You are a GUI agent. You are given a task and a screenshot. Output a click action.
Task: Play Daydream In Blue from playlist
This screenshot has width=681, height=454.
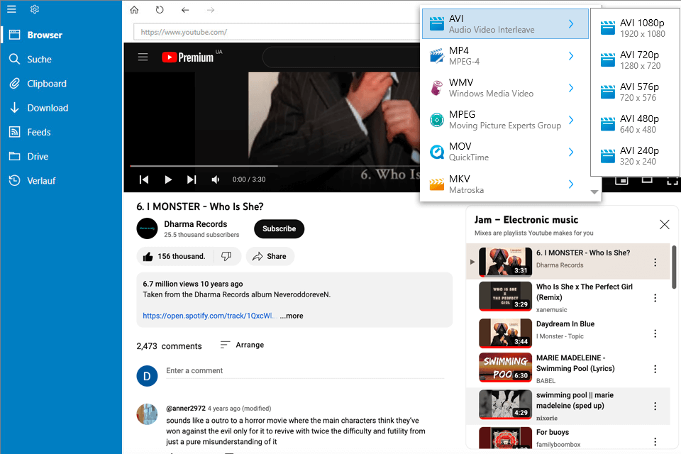[x=568, y=333]
